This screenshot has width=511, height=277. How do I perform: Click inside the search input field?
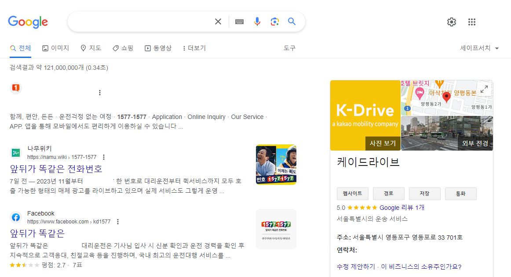tap(140, 22)
